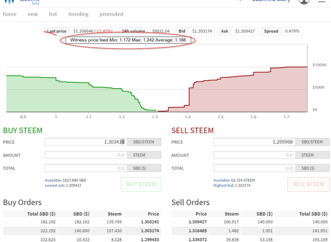Viewport: 331px width, 242px height.
Task: View the promoted tab
Action: pos(112,14)
